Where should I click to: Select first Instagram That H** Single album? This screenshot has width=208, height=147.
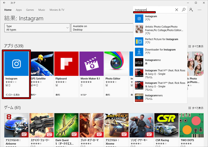click(x=160, y=73)
